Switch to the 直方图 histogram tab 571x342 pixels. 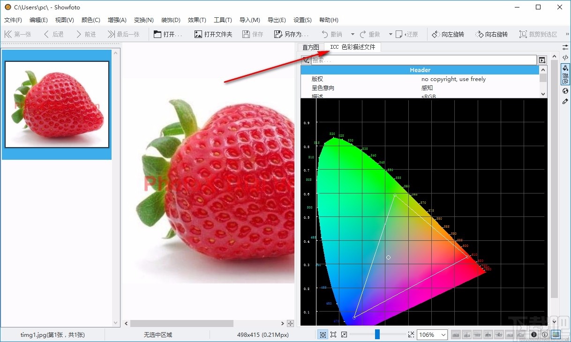click(310, 47)
